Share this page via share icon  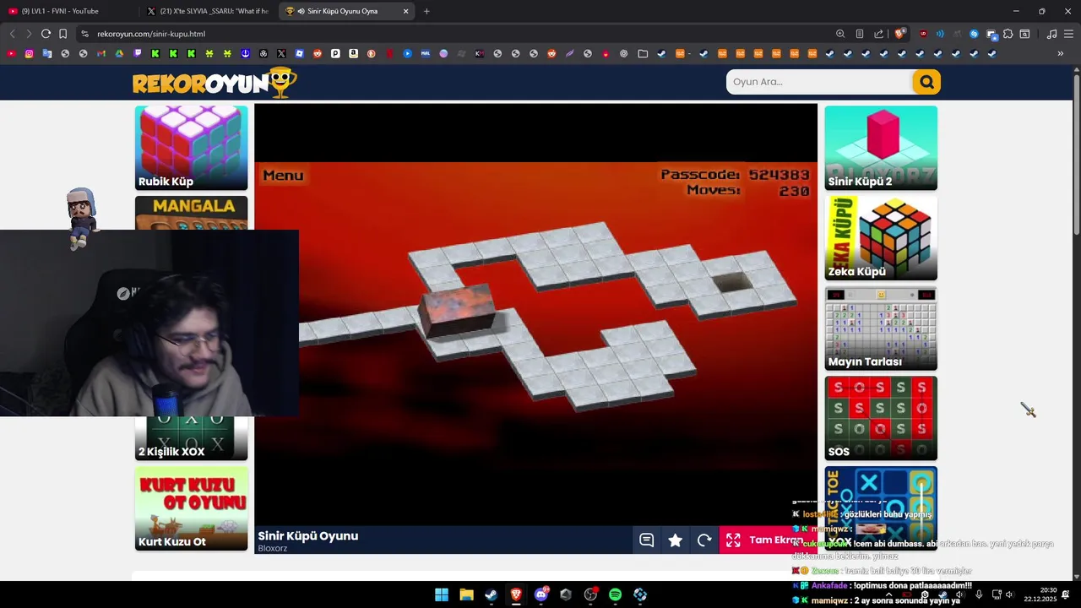(x=879, y=34)
